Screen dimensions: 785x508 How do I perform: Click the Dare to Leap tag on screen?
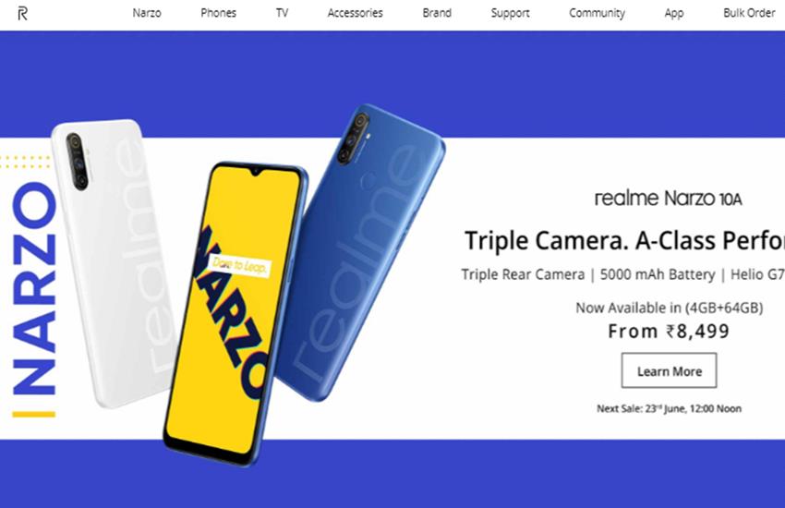click(x=239, y=265)
